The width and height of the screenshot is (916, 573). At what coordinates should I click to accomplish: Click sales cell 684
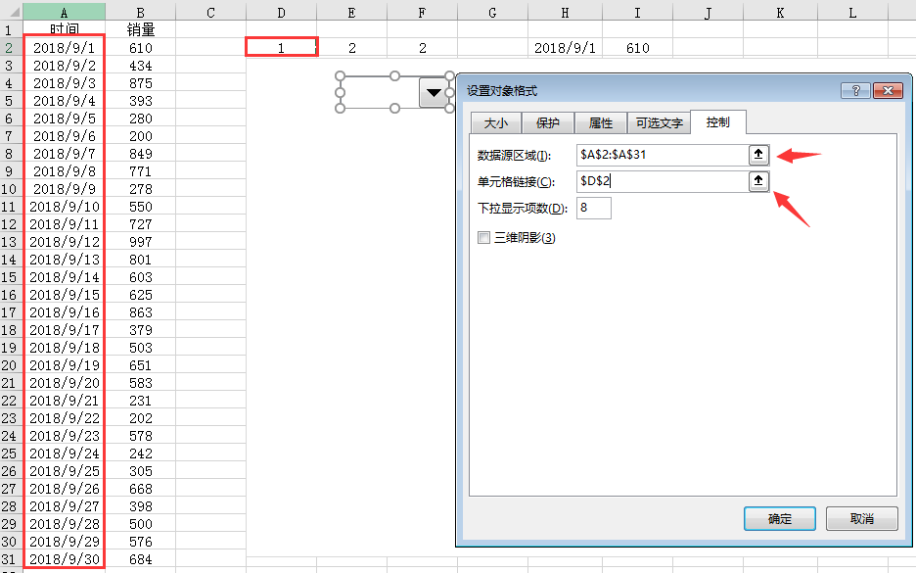coord(140,559)
